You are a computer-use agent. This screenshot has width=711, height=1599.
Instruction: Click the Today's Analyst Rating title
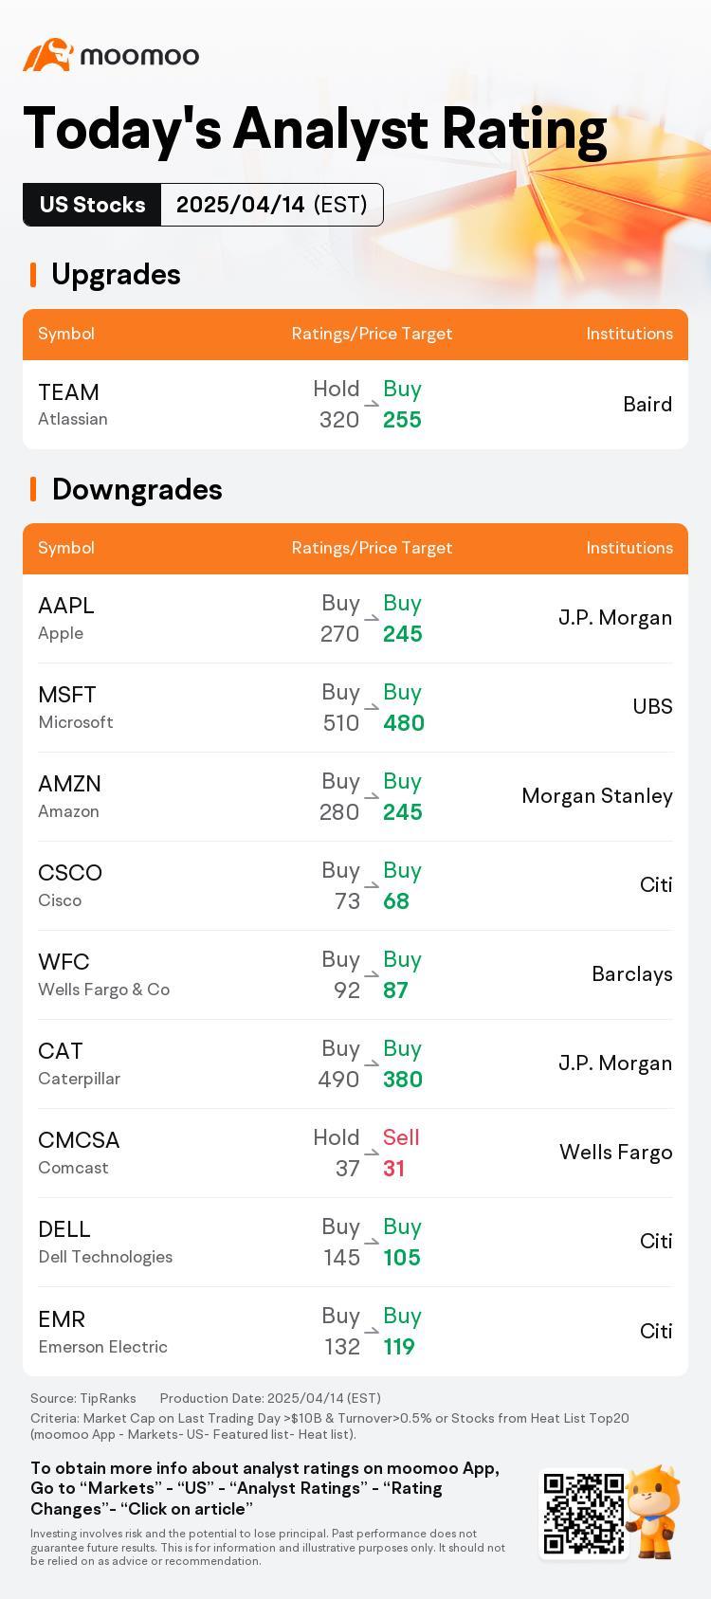coord(315,129)
